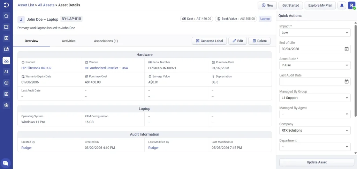Expand the Asset State dropdown
Viewport: 357px width, 169px height.
pos(315,65)
